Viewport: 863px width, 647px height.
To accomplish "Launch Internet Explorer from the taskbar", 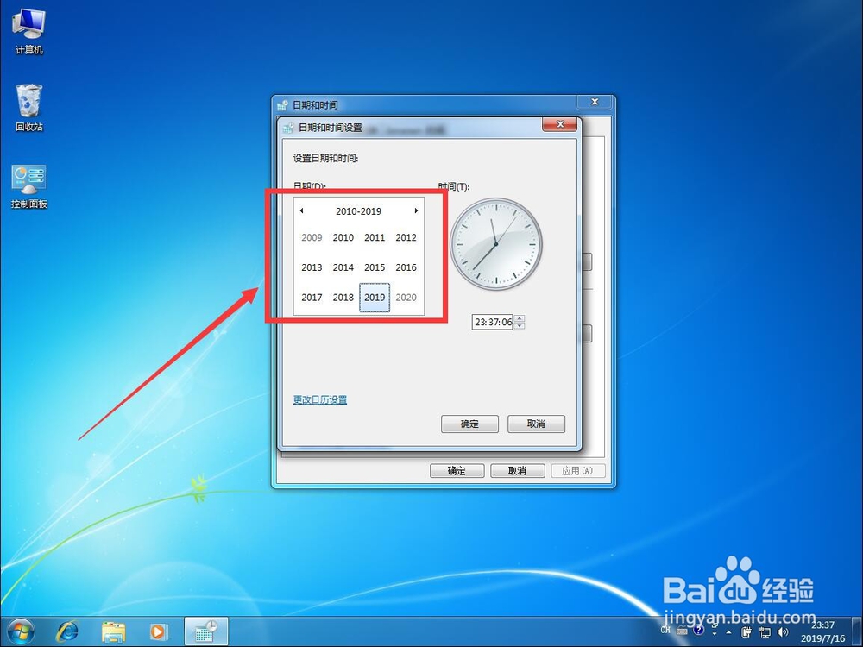I will tap(67, 632).
